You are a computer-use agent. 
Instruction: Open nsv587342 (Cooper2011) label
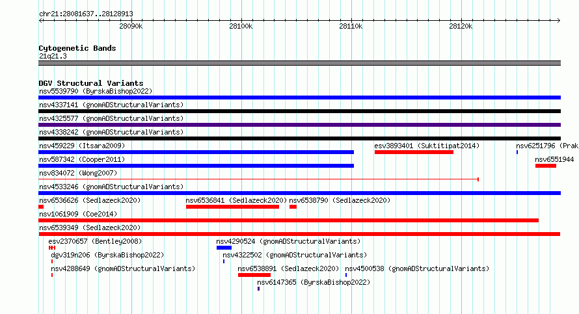(82, 159)
